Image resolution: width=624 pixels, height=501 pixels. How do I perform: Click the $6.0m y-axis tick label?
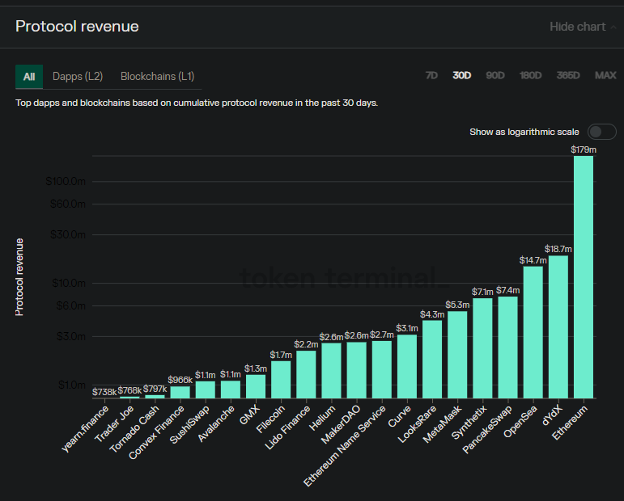tap(71, 306)
